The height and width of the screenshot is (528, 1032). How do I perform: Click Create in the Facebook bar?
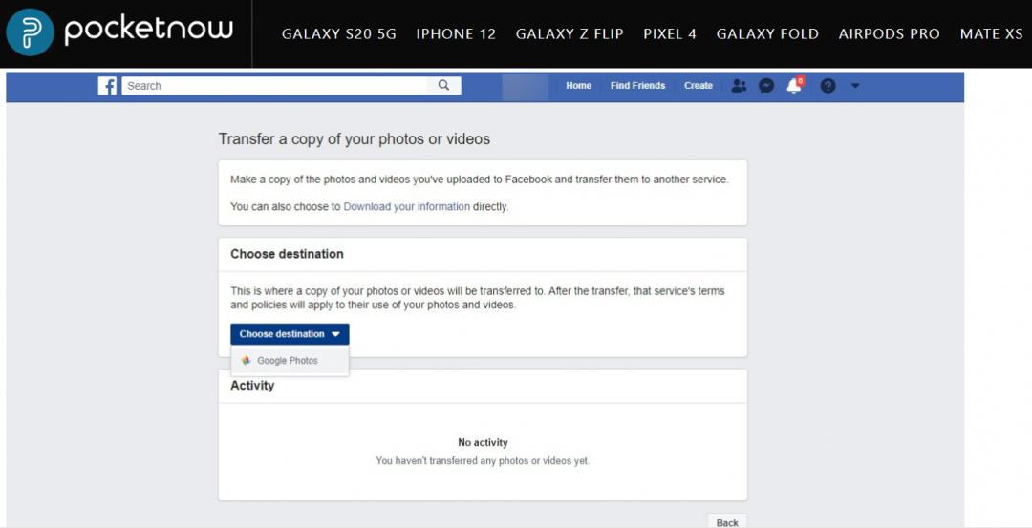[698, 86]
